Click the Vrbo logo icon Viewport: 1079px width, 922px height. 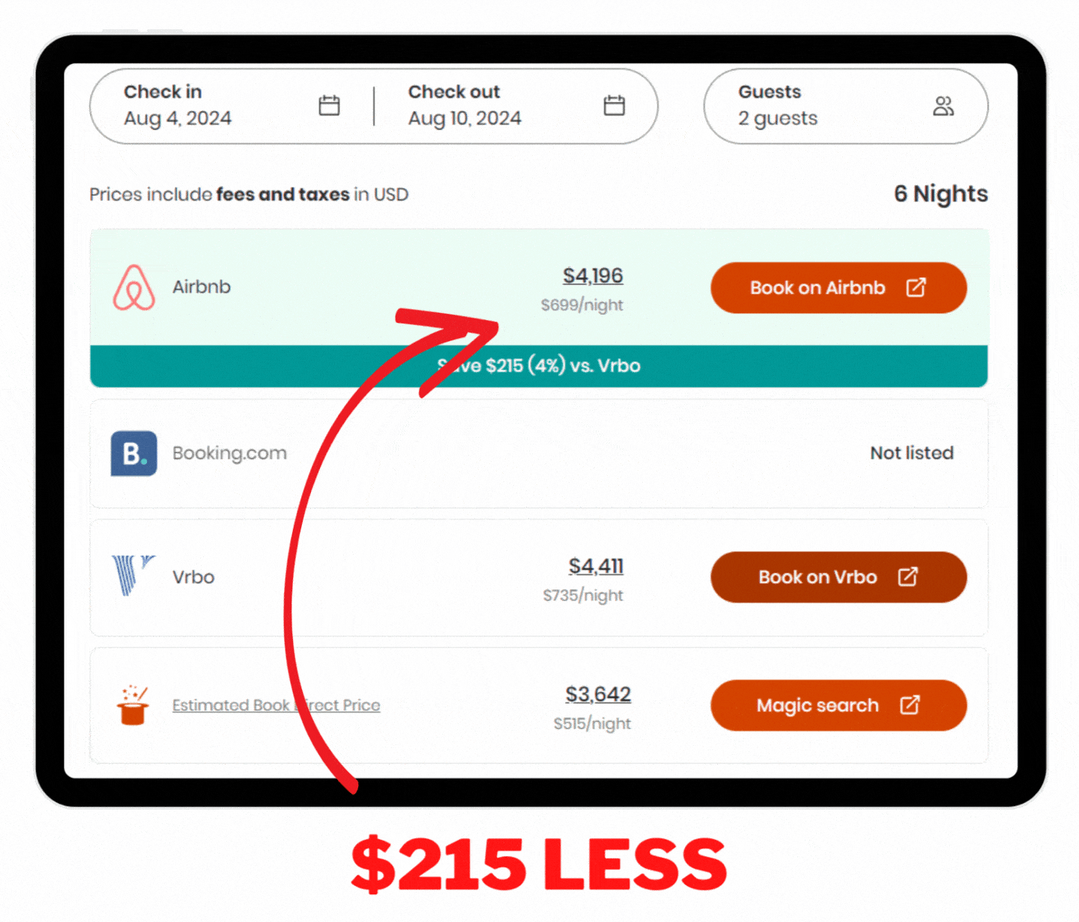(x=132, y=576)
